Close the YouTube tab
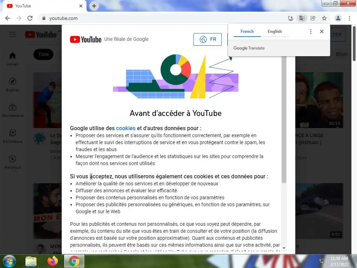This screenshot has width=357, height=268. point(81,6)
